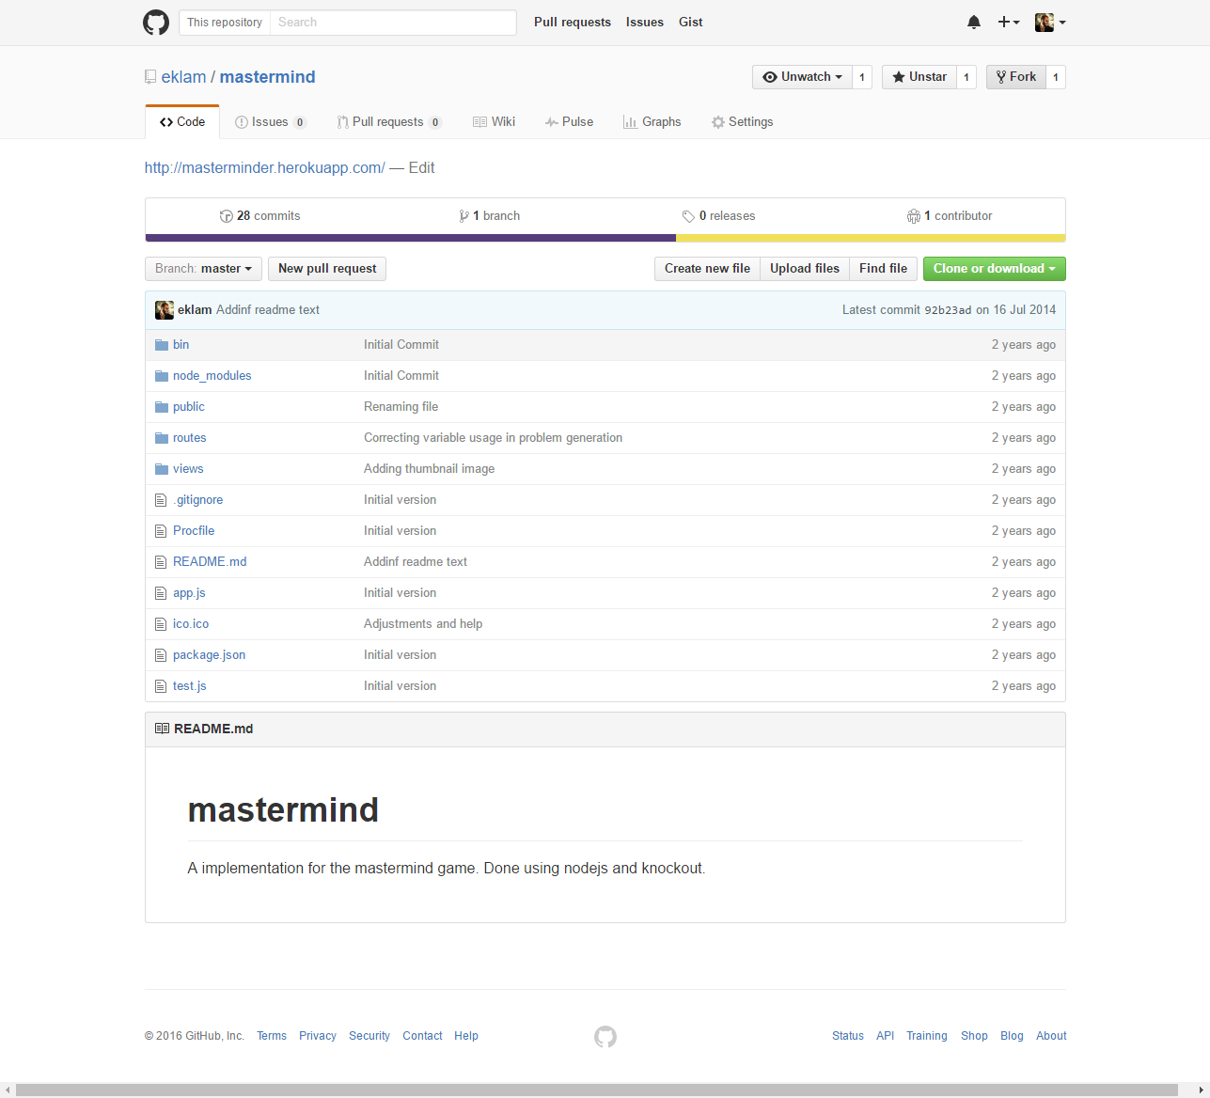This screenshot has width=1210, height=1098.
Task: Switch to the Pulse tab
Action: point(570,122)
